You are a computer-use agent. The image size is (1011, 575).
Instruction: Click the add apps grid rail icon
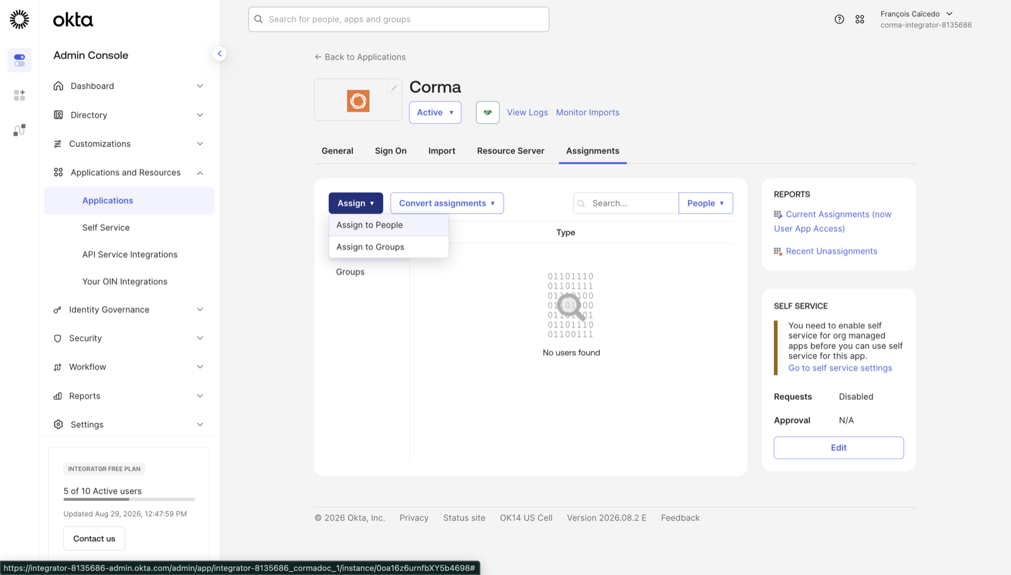click(20, 95)
